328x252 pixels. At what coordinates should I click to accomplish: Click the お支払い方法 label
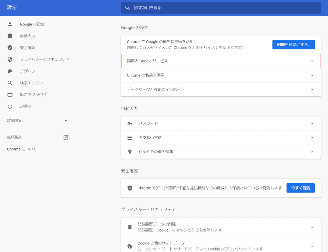(x=150, y=138)
